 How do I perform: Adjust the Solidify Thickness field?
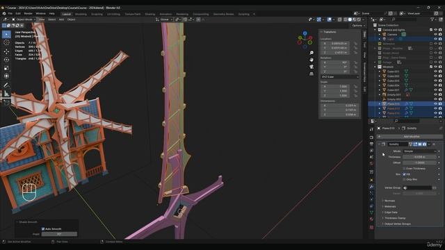[419, 157]
